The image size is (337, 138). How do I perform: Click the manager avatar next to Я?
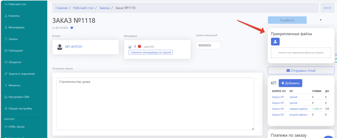tap(130, 47)
